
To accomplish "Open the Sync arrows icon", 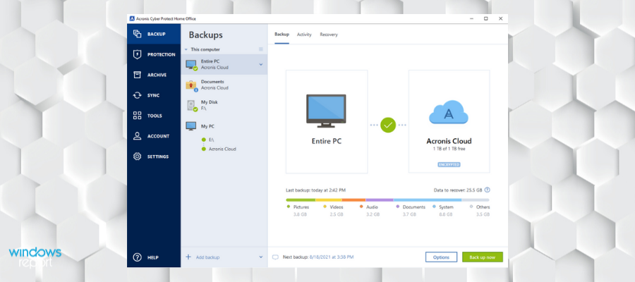I will click(138, 95).
